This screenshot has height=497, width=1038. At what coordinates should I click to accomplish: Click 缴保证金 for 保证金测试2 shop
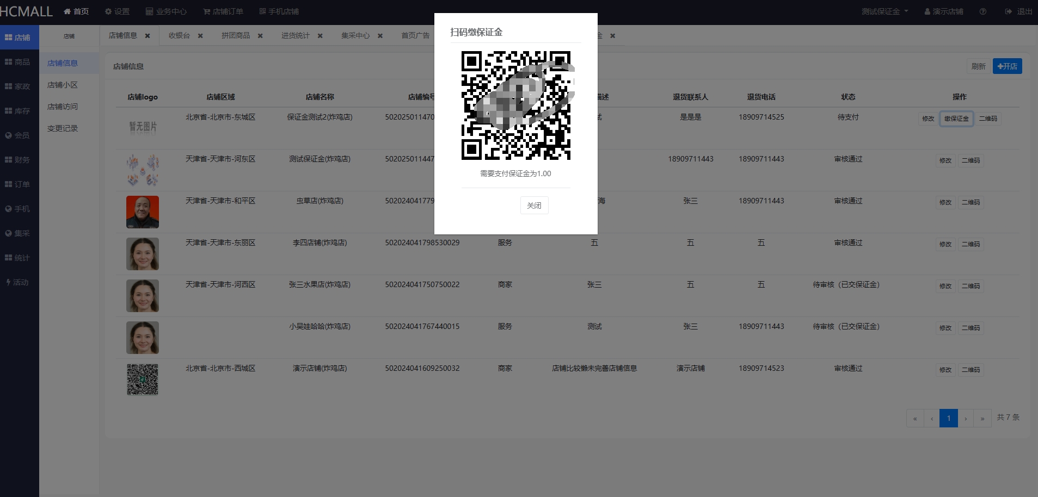[956, 119]
